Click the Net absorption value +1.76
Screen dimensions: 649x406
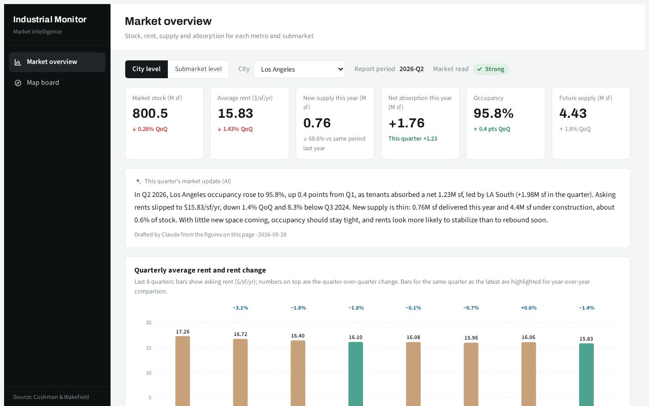click(x=407, y=123)
